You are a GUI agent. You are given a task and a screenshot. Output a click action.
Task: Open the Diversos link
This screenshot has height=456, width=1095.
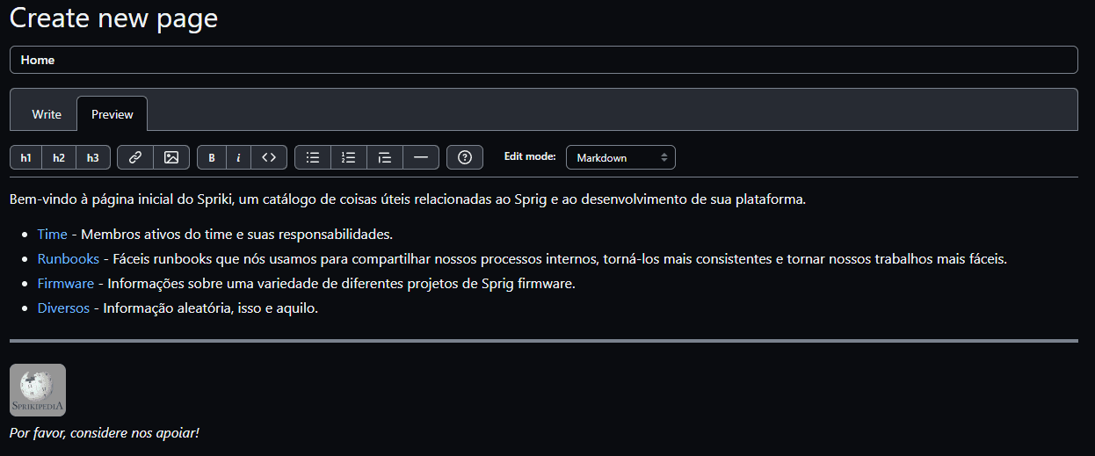pyautogui.click(x=63, y=308)
